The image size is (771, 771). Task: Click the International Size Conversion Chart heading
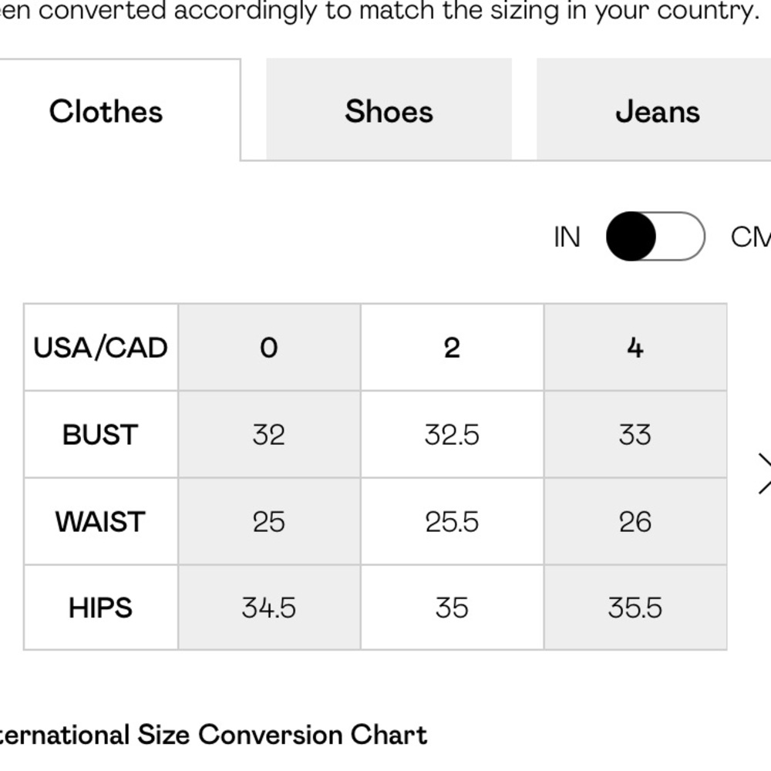tap(213, 735)
